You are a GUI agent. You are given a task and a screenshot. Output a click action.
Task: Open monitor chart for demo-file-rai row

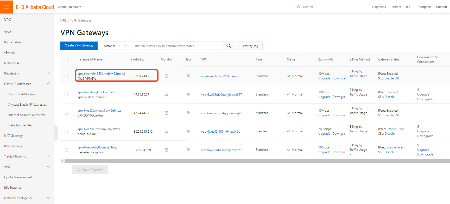pyautogui.click(x=167, y=131)
